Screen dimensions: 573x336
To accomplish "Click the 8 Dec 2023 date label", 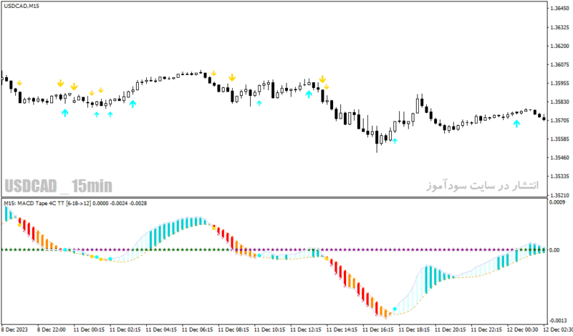I will pos(14,330).
